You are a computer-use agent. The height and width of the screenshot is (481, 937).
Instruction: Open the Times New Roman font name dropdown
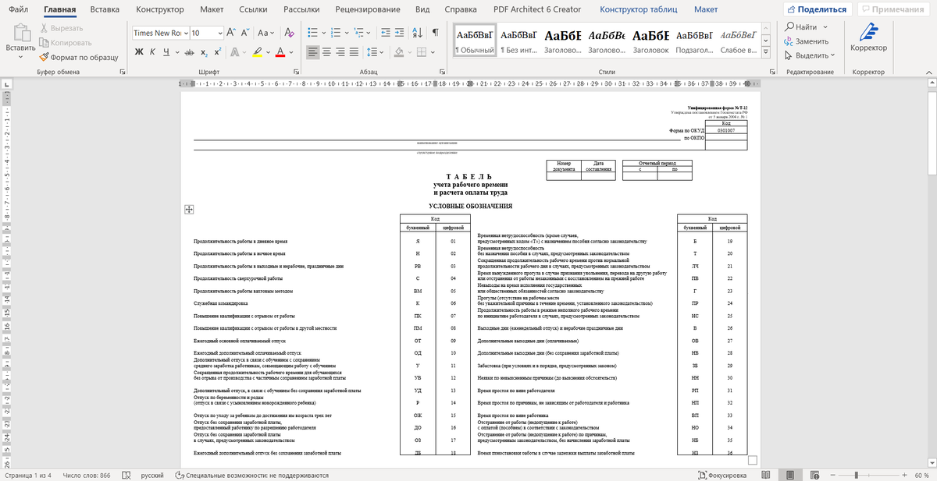click(186, 34)
